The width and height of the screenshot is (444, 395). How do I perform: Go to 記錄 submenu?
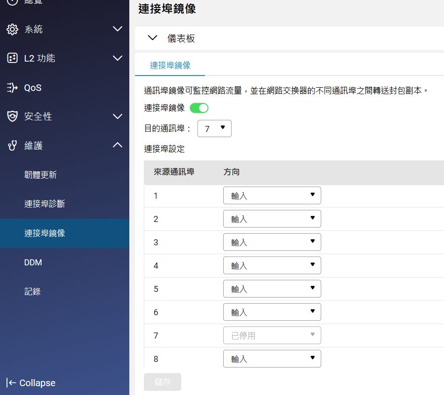pyautogui.click(x=64, y=291)
